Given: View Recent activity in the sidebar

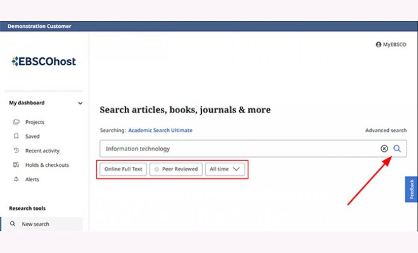Looking at the screenshot, I should [42, 151].
